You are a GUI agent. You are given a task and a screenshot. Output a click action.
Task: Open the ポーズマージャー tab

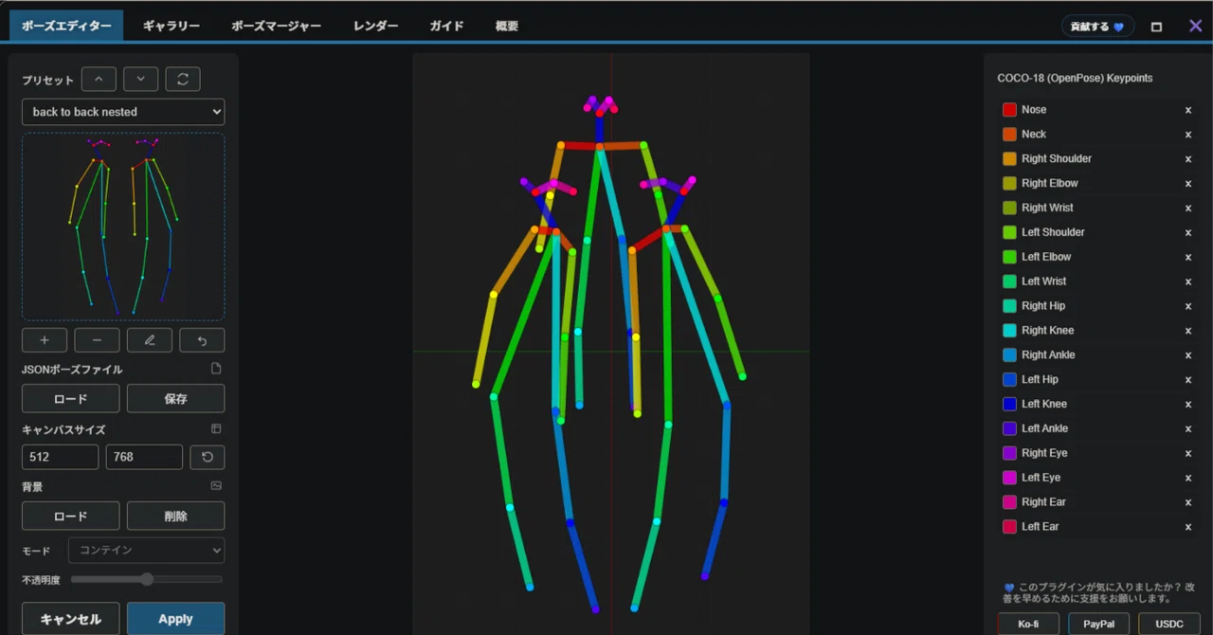pos(277,27)
